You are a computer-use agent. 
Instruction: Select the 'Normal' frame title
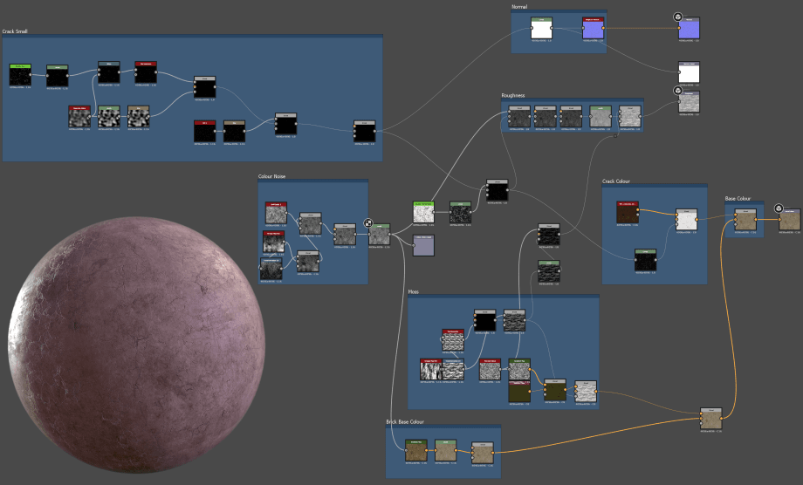pos(519,7)
